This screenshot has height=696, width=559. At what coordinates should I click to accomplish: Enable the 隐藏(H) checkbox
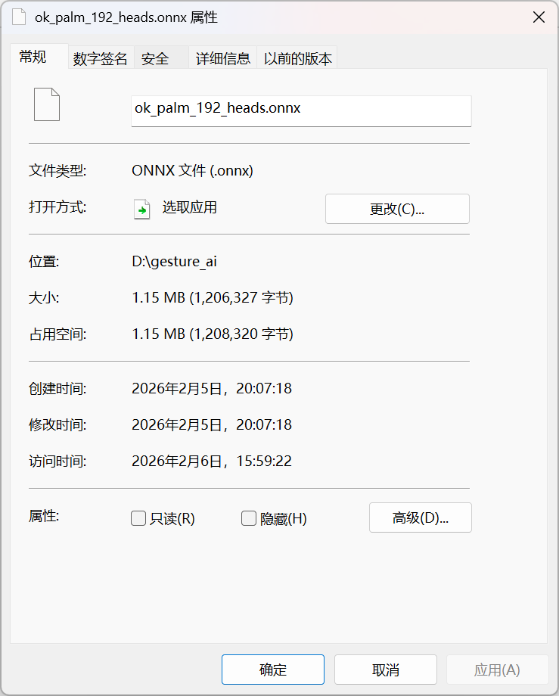249,518
